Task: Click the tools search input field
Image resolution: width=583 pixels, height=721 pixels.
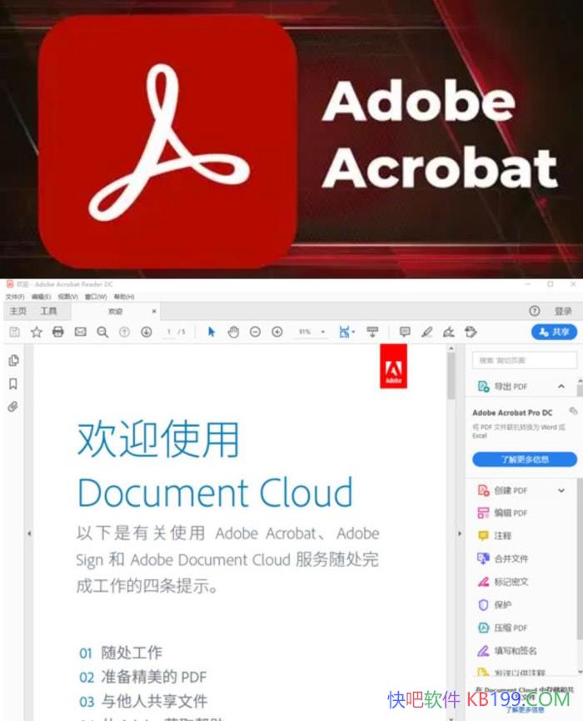Action: pos(524,360)
